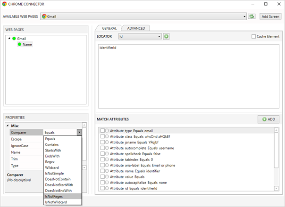Click the Chrome icon in the title bar

click(4, 4)
